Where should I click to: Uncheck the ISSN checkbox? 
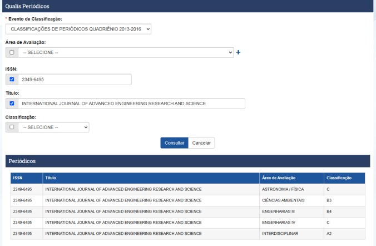(12, 80)
